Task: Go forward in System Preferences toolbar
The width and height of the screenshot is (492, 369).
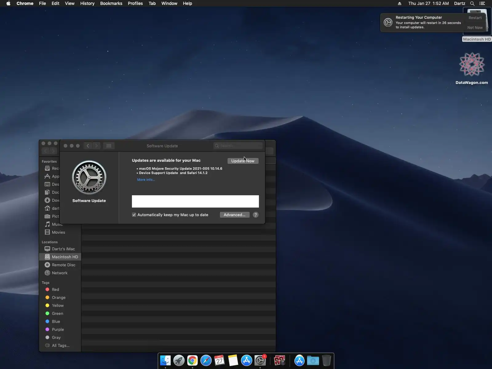Action: point(97,146)
